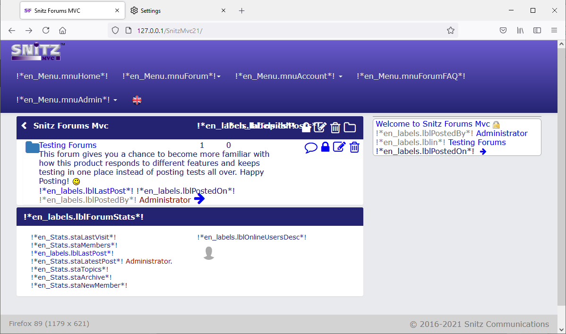Edit Testing Forums using the blue pencil icon
566x334 pixels.
339,147
